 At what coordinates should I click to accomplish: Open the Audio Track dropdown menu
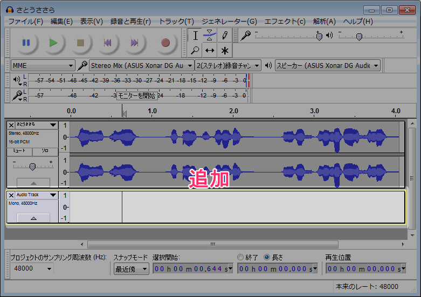pyautogui.click(x=53, y=195)
